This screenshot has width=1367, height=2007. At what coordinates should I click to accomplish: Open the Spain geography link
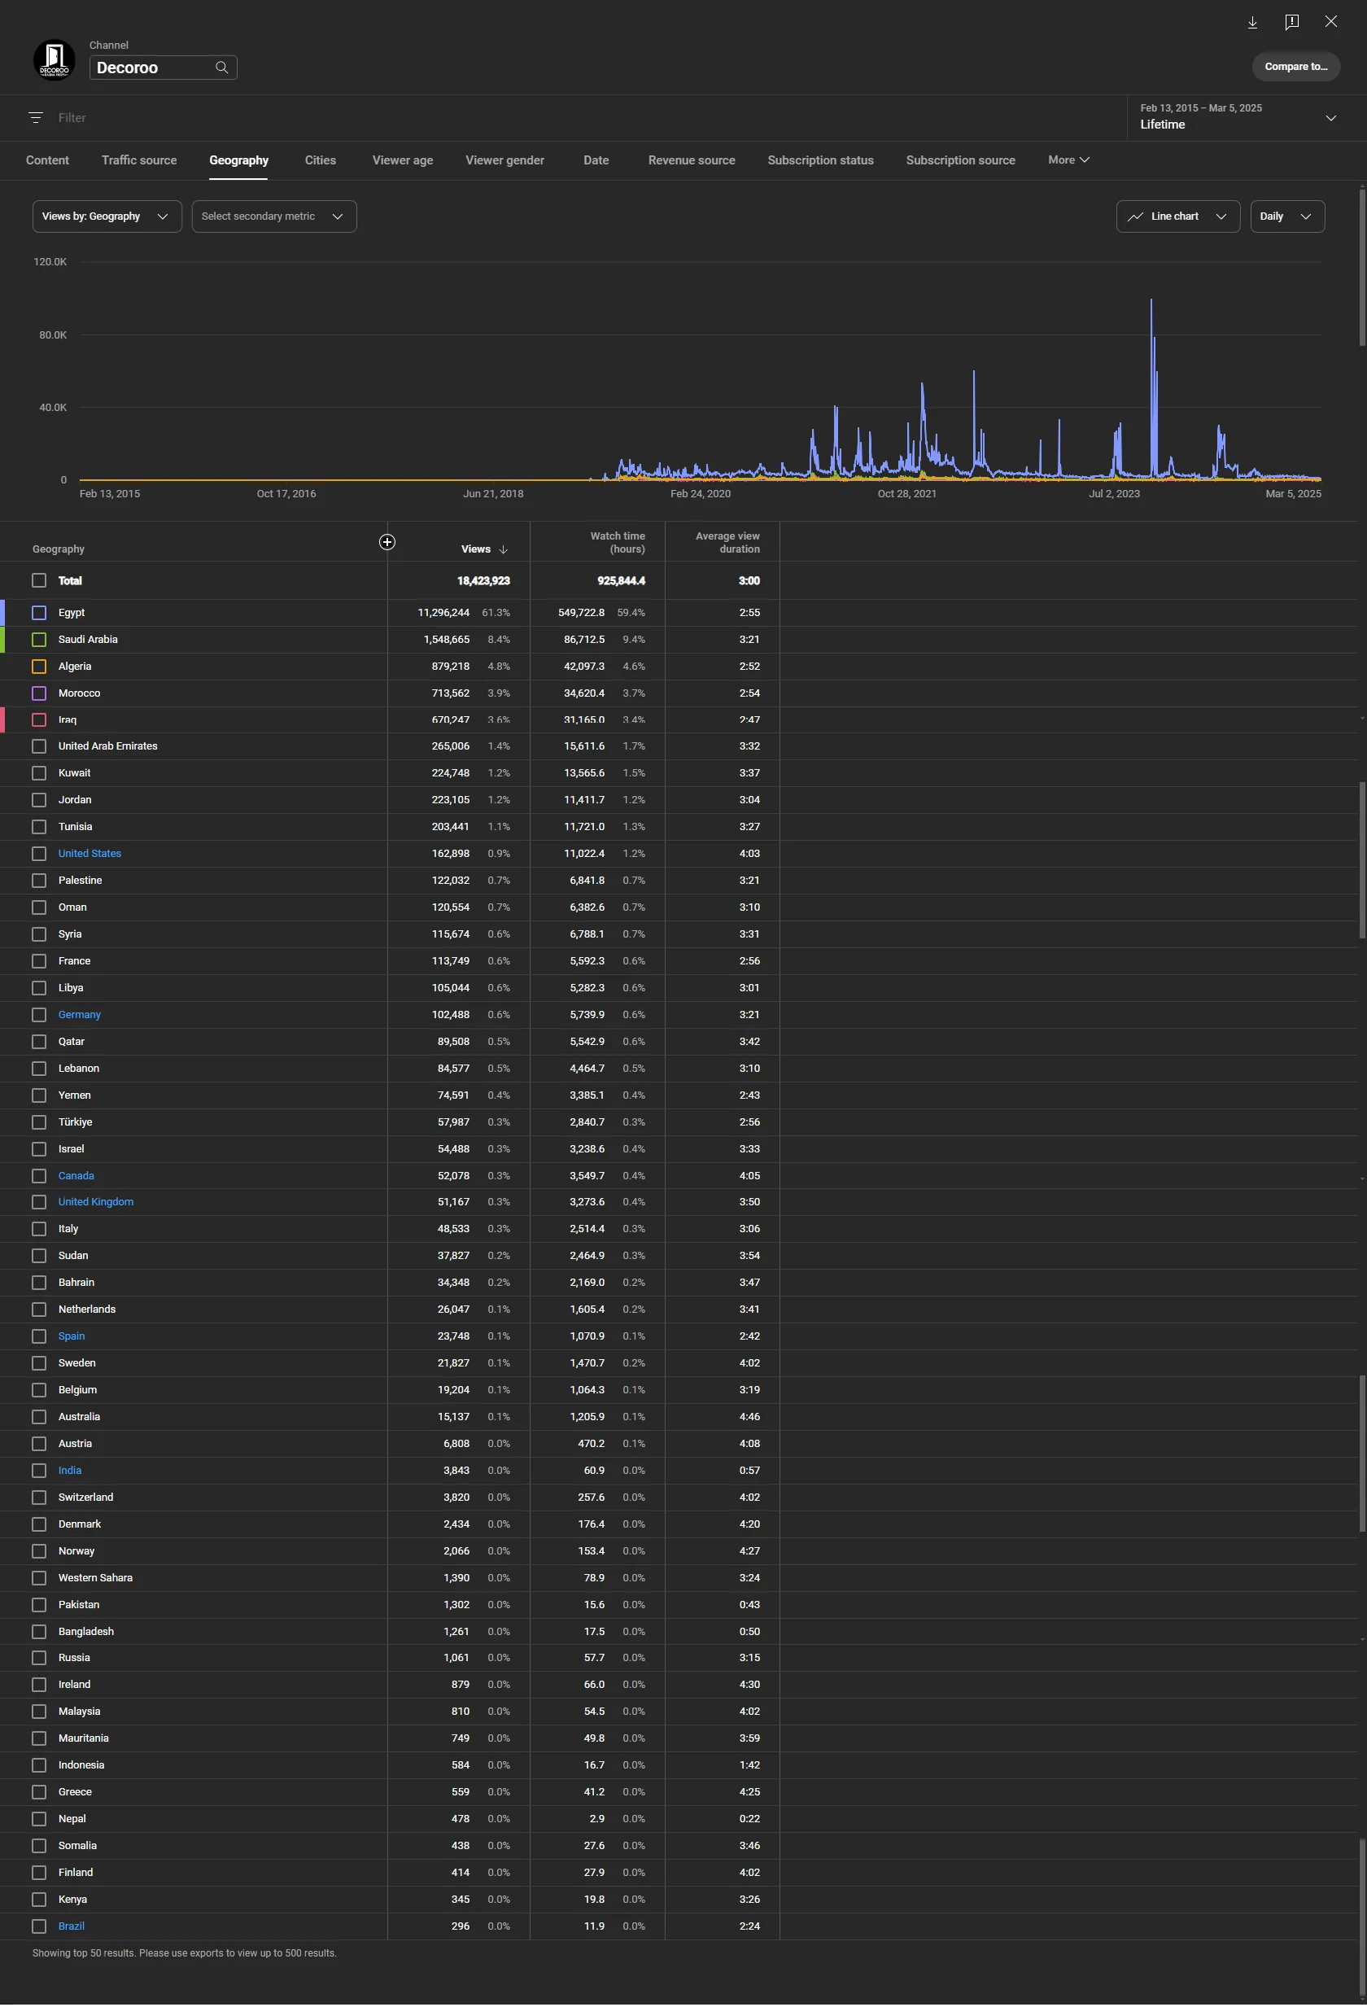pyautogui.click(x=72, y=1337)
